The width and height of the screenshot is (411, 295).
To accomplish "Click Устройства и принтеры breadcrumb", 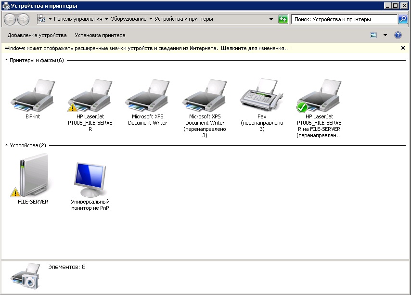I will [184, 19].
